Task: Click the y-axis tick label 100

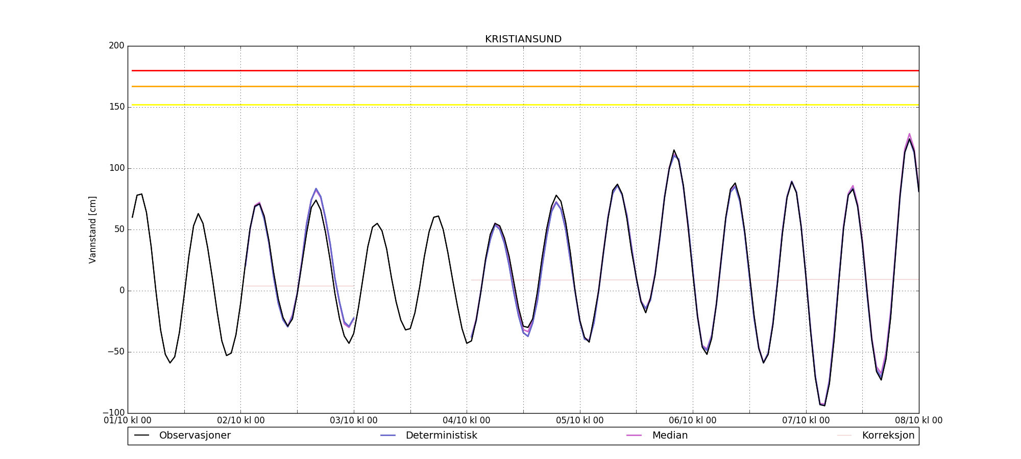Action: (116, 168)
